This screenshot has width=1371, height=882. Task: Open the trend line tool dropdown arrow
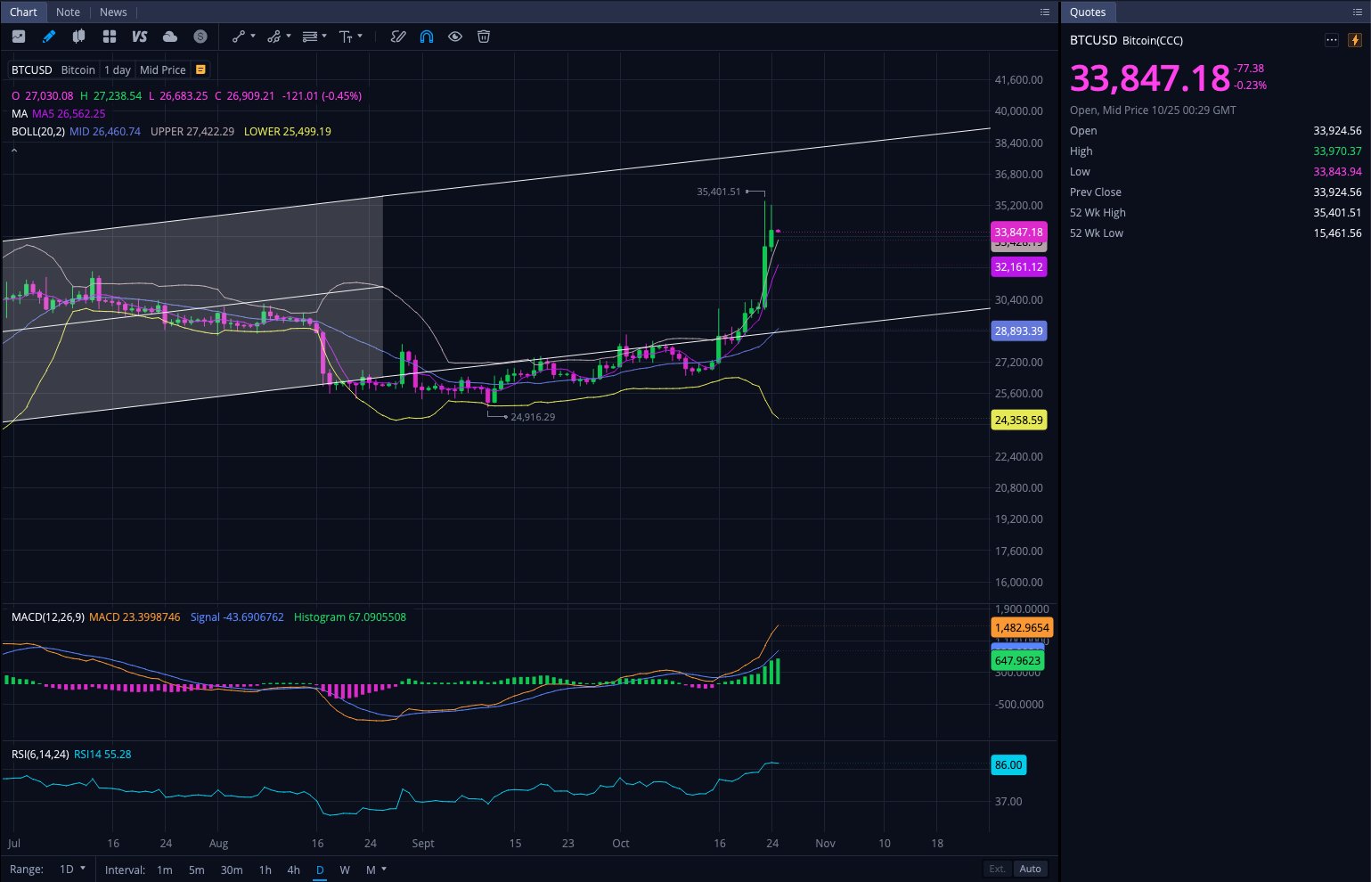[253, 37]
